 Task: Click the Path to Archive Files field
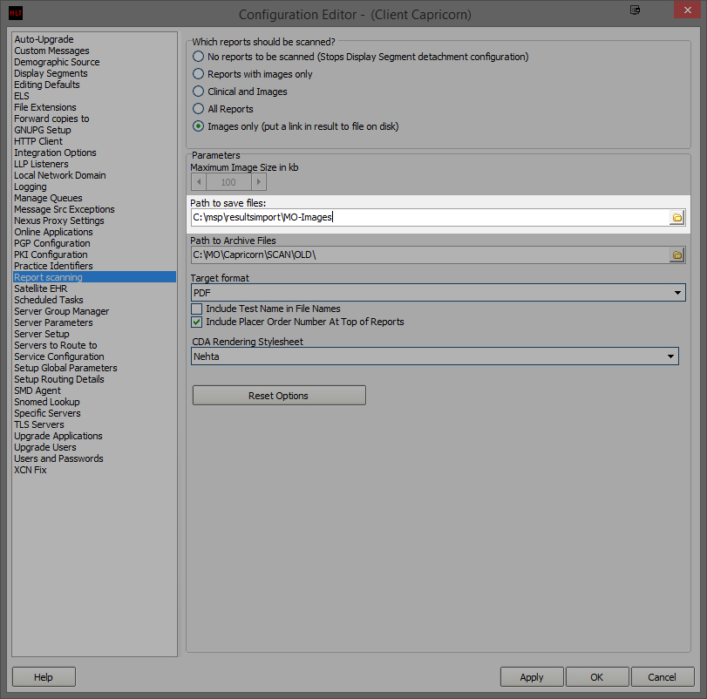click(430, 255)
